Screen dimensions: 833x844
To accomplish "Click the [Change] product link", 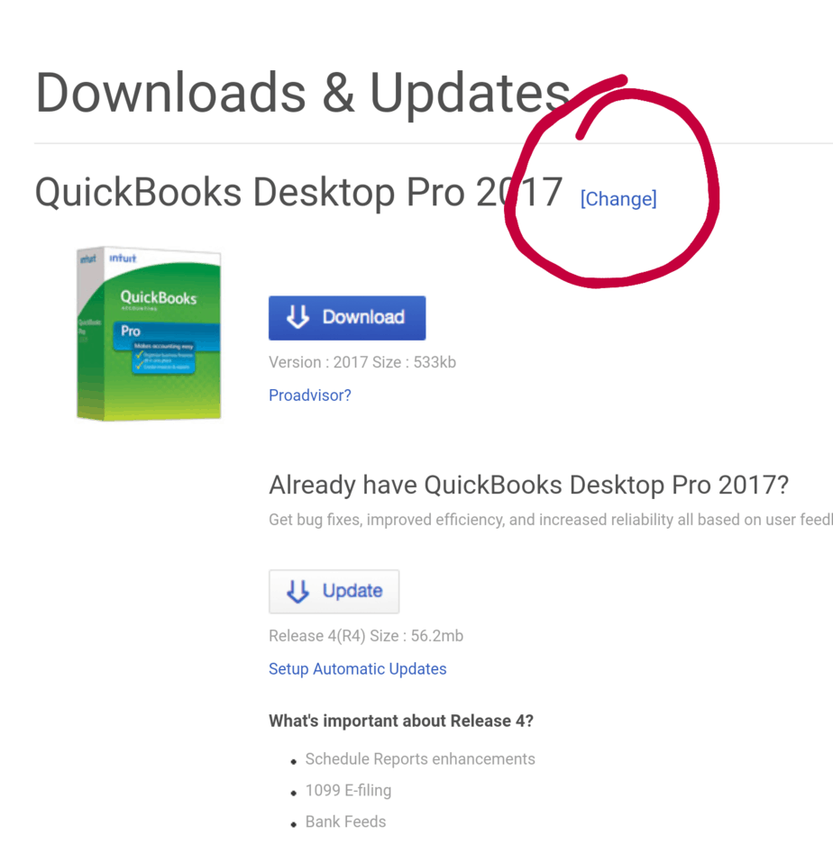I will 618,199.
